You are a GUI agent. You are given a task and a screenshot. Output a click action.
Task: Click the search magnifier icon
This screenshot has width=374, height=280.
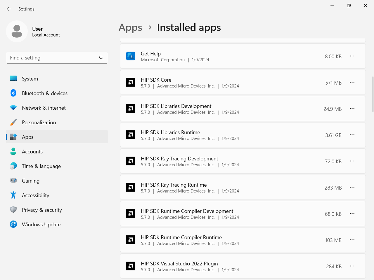click(x=101, y=58)
